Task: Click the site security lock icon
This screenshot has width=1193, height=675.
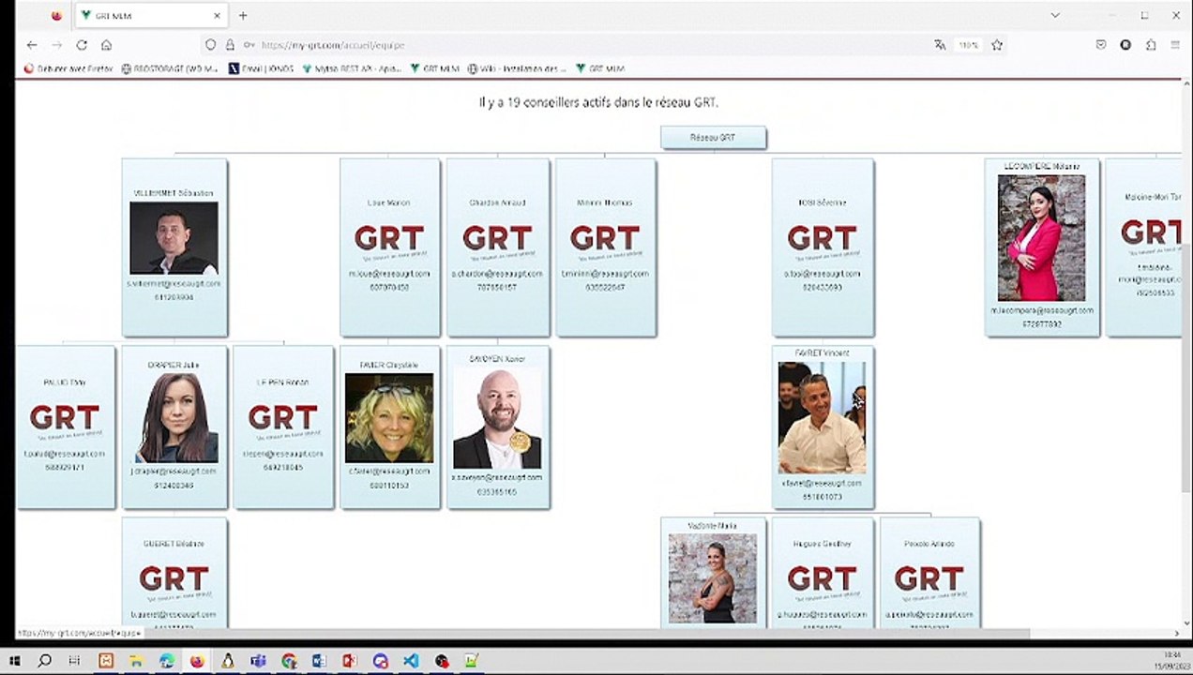Action: tap(231, 45)
